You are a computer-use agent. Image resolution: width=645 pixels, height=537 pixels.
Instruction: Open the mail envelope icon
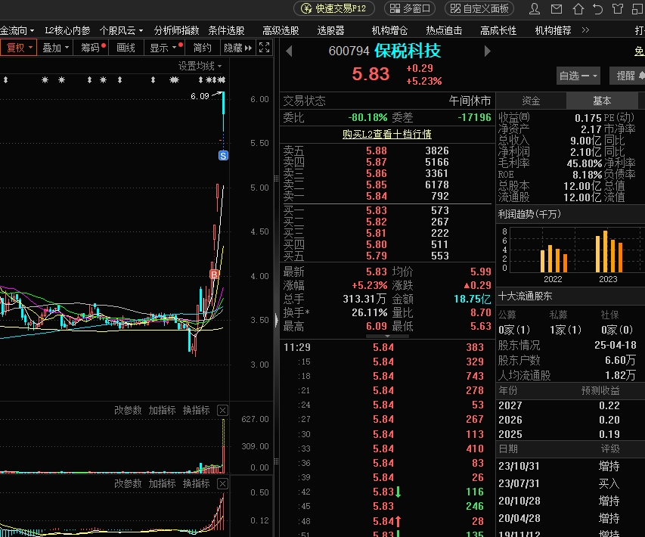pos(557,8)
